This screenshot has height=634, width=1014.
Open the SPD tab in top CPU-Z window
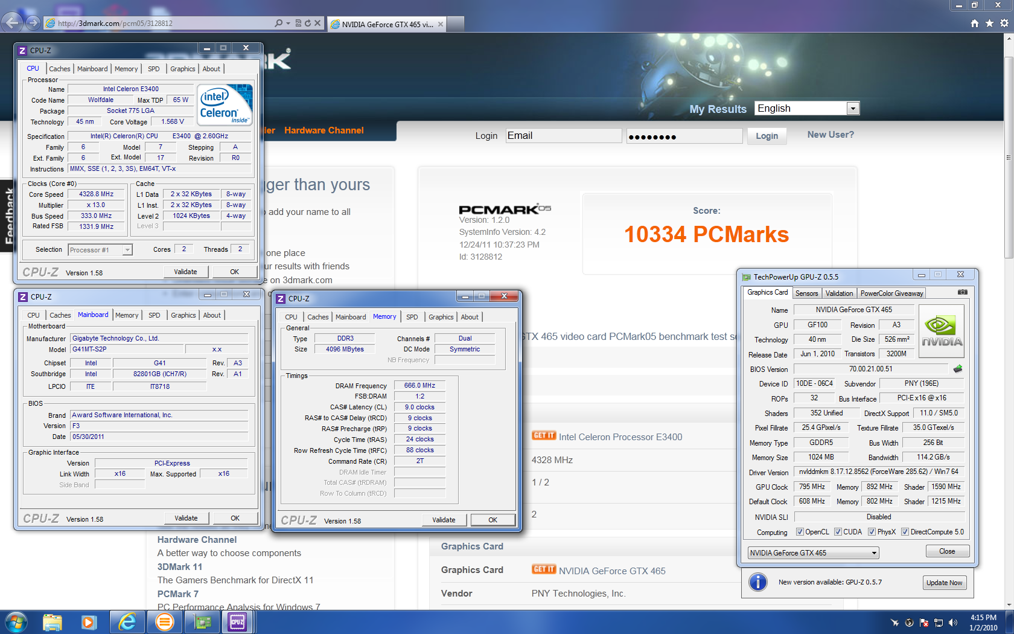[x=154, y=69]
